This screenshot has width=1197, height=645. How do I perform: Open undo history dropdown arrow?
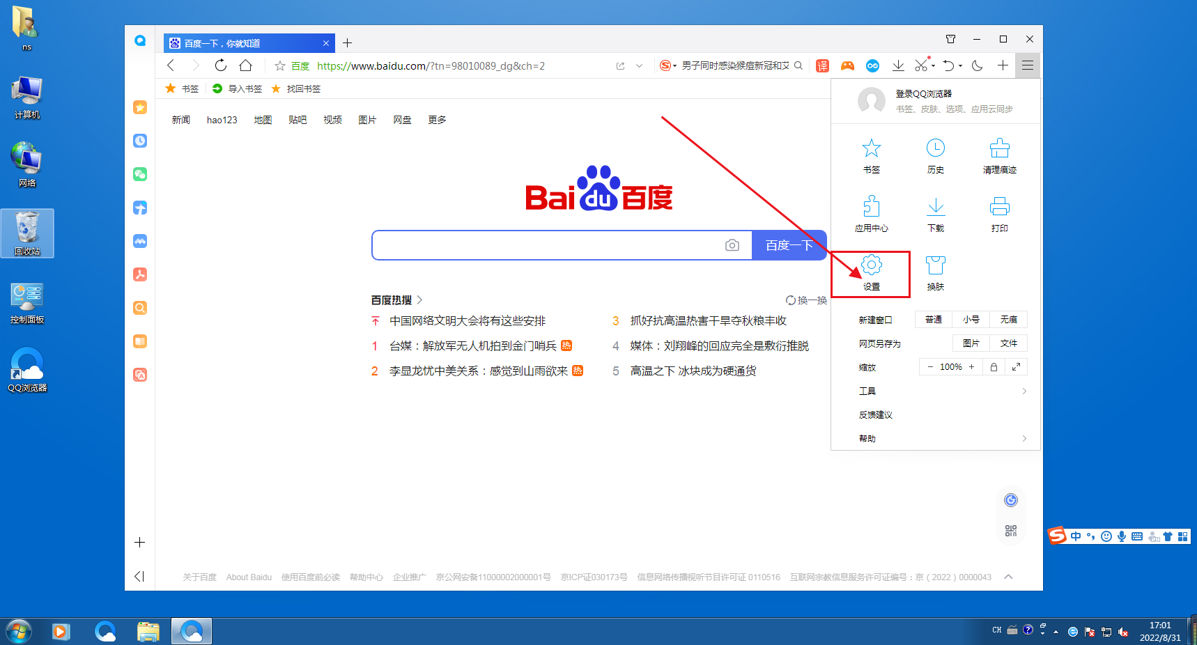[960, 66]
